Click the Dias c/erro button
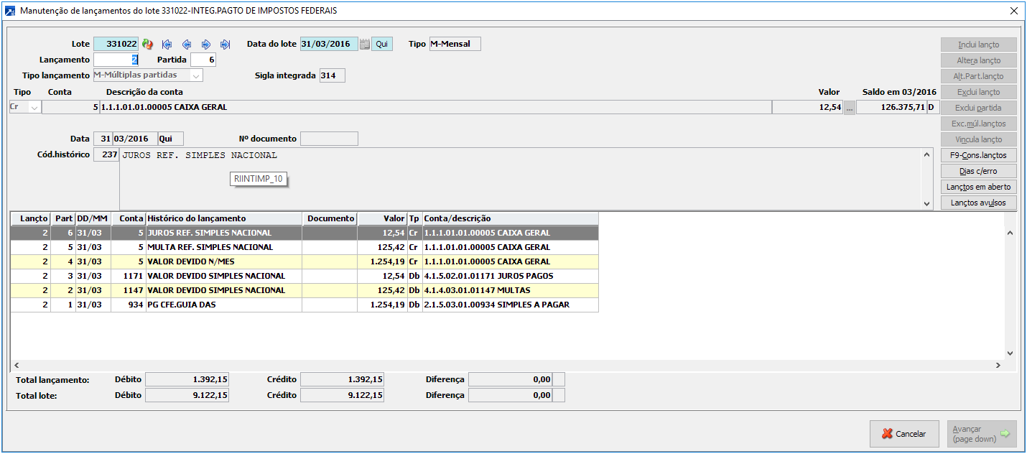The height and width of the screenshot is (454, 1027). [978, 171]
